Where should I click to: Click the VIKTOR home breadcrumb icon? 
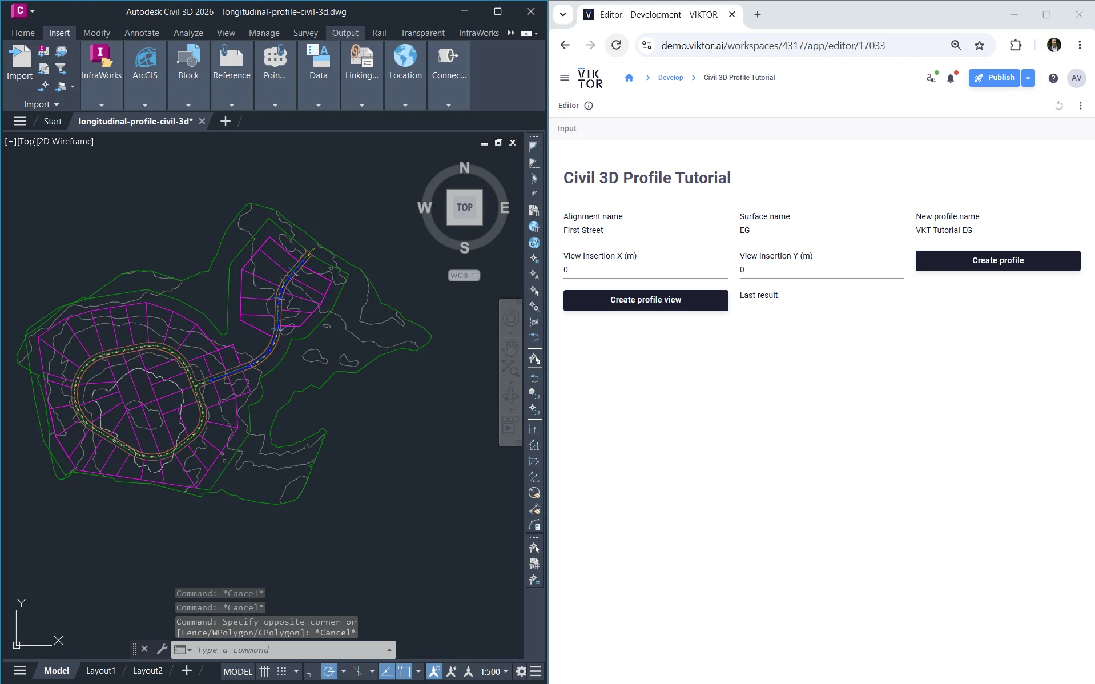[629, 78]
